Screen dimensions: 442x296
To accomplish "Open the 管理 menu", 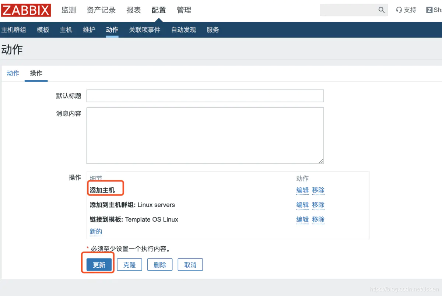I will [184, 10].
